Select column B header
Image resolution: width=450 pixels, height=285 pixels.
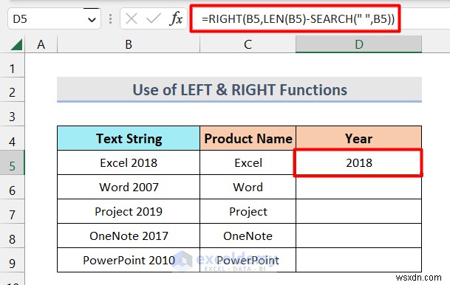point(129,44)
